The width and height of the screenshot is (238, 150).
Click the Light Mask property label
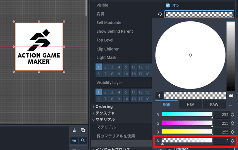[106, 58]
